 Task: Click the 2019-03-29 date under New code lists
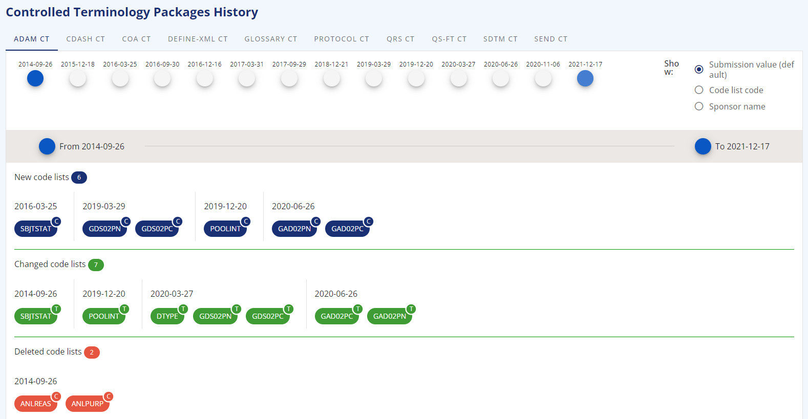104,206
